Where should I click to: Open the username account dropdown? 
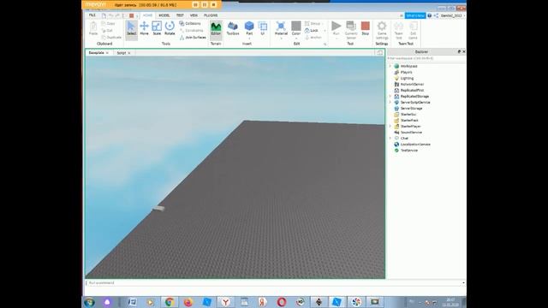point(453,15)
